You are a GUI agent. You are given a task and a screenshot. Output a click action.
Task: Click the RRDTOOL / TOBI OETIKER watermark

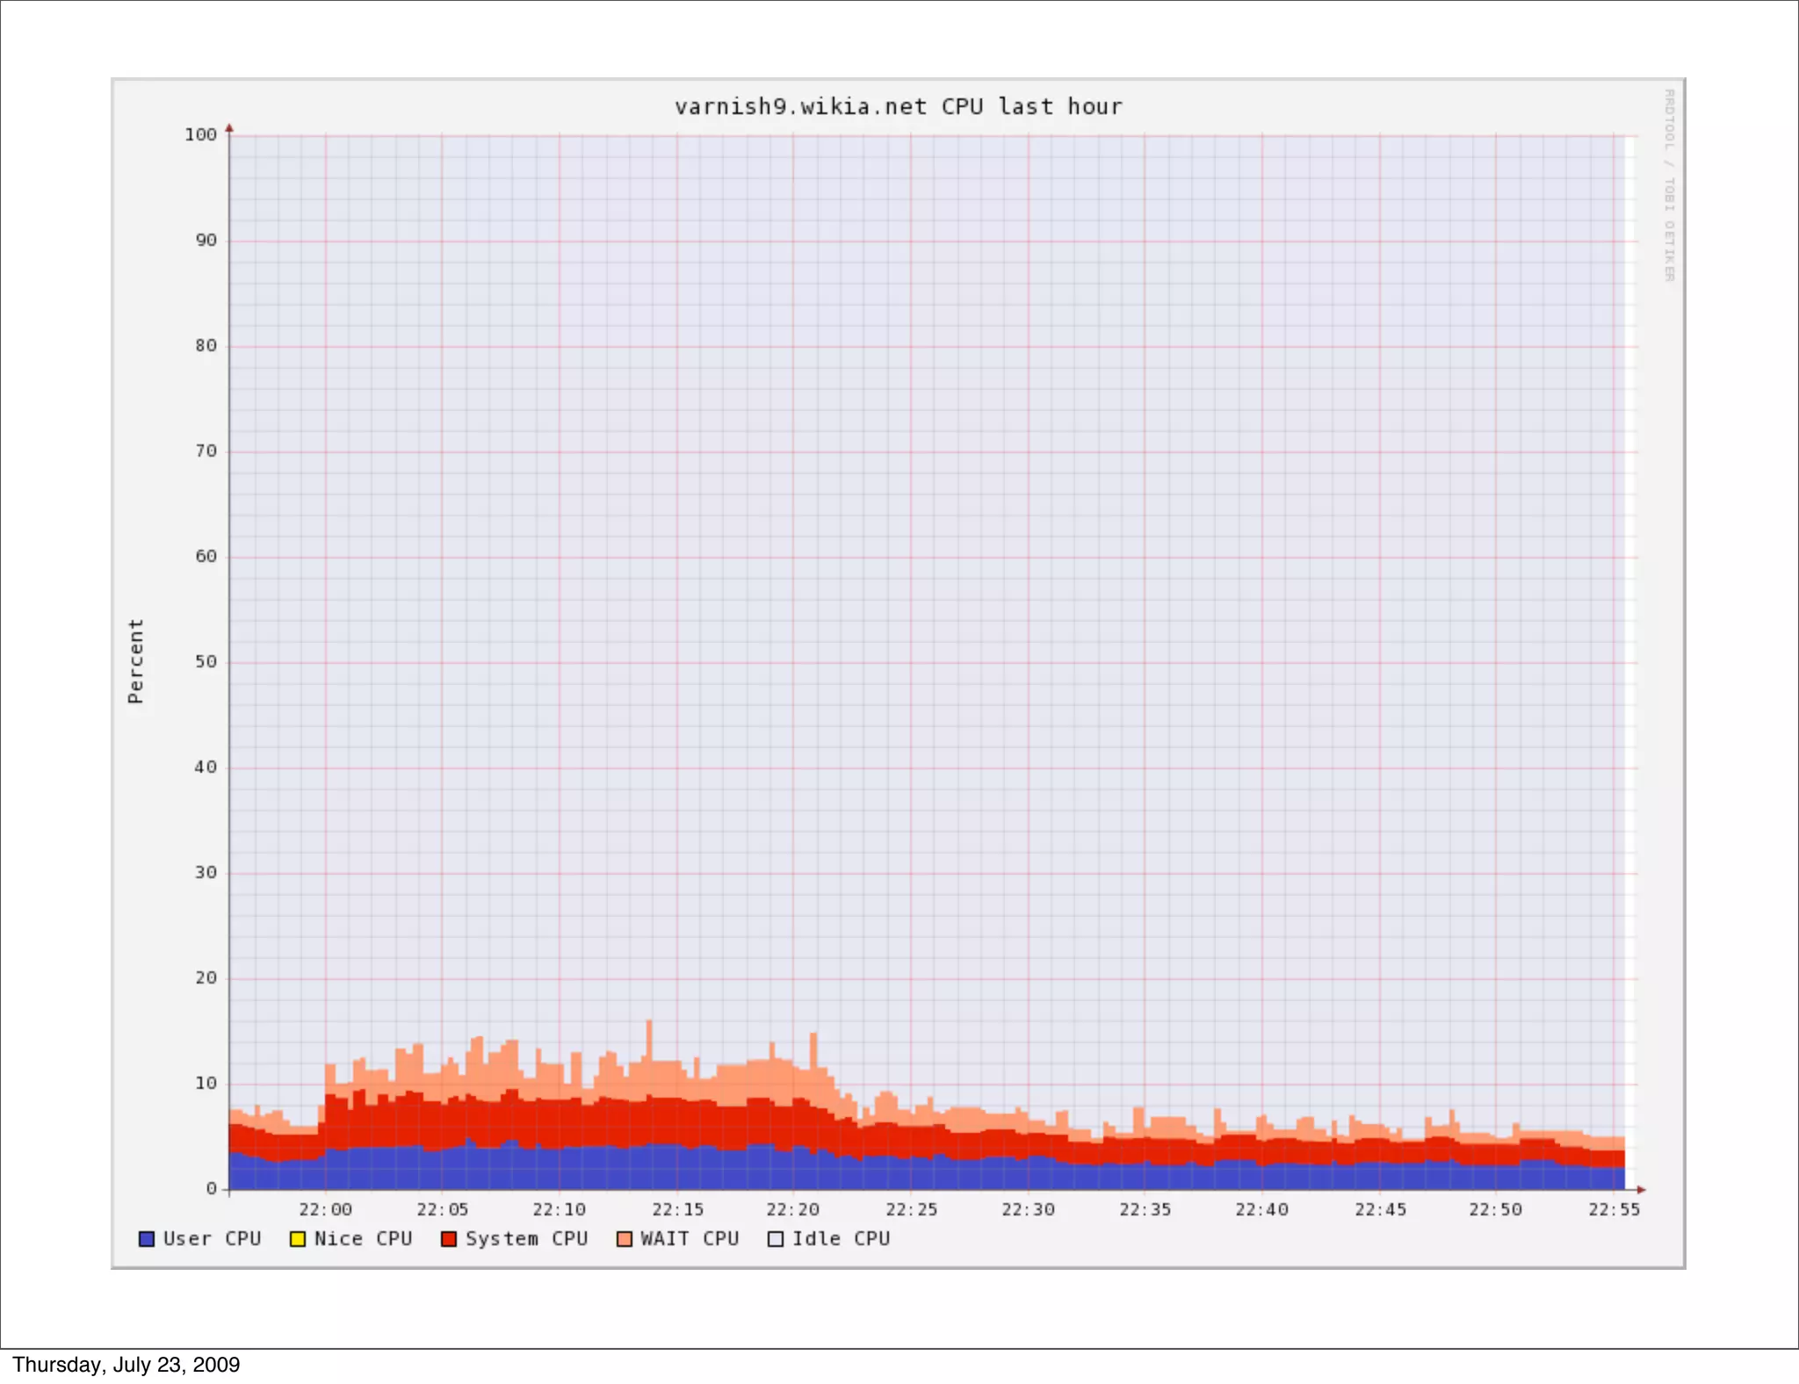click(x=1669, y=185)
